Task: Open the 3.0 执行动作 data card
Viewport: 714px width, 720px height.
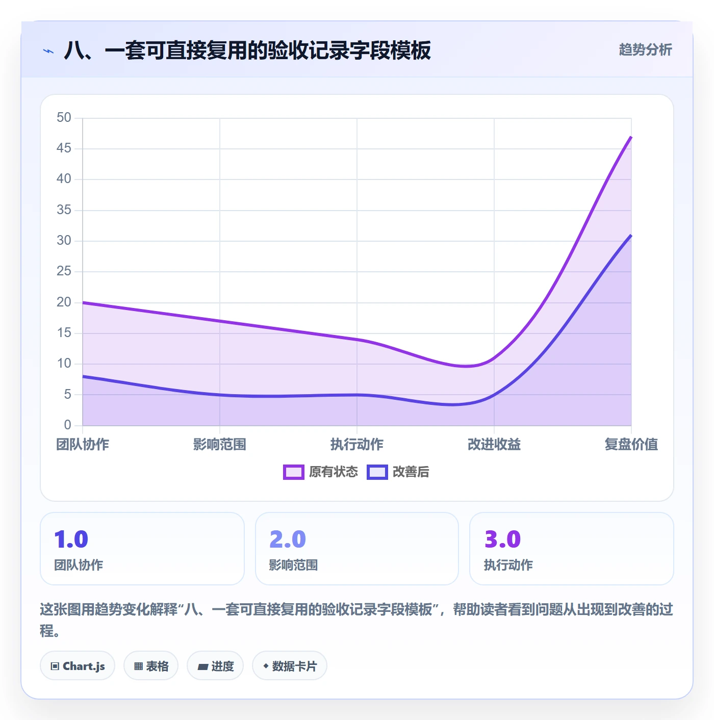Action: (x=572, y=549)
